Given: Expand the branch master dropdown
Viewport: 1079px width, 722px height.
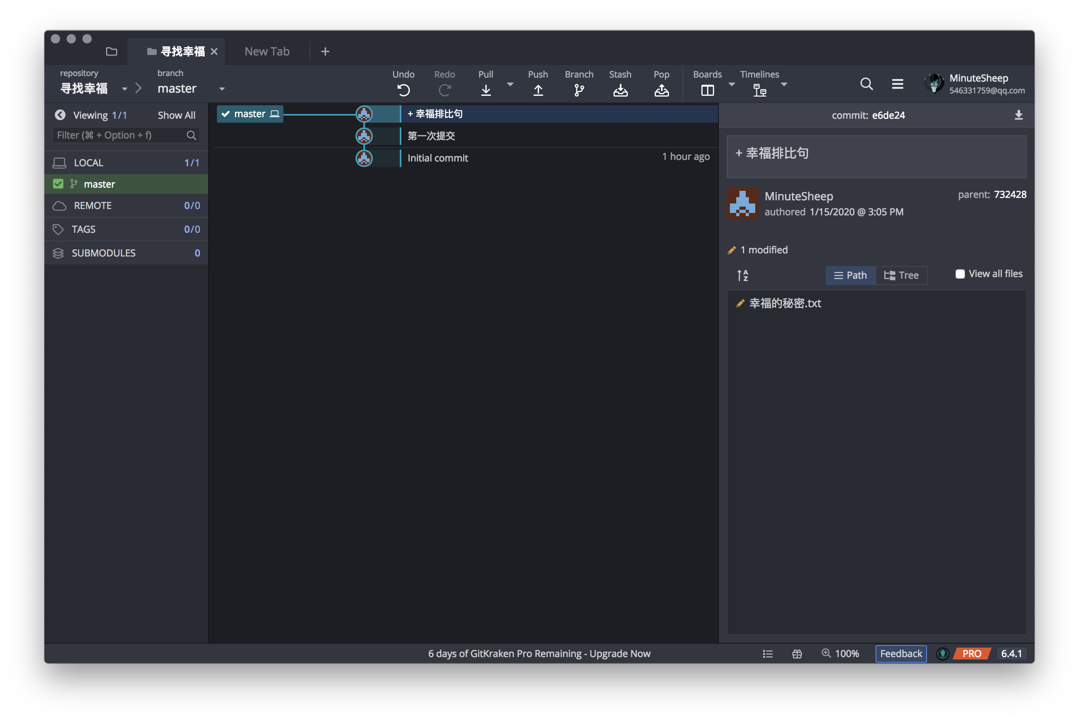Looking at the screenshot, I should click(222, 89).
